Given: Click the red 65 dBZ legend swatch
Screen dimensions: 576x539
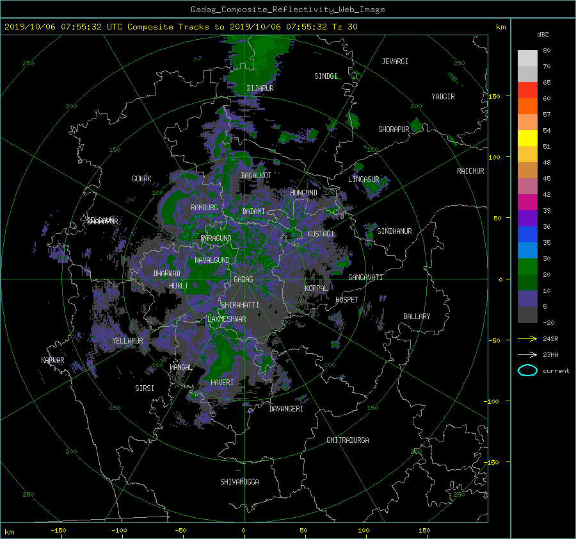Looking at the screenshot, I should [x=527, y=90].
